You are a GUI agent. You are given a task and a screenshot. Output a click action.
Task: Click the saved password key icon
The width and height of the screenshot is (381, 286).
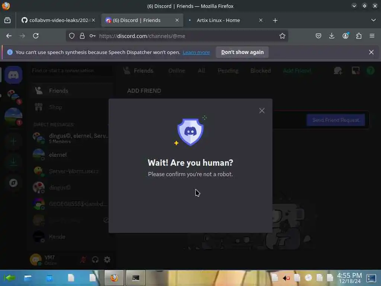coord(92,36)
